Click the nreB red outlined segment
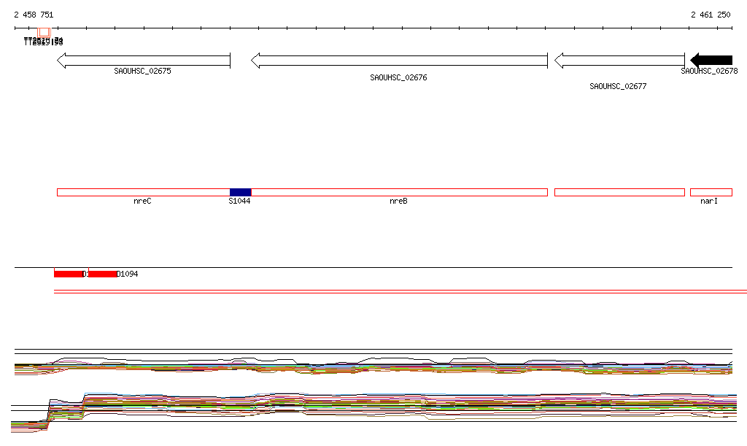Viewport: 747px width, 446px height. click(399, 193)
